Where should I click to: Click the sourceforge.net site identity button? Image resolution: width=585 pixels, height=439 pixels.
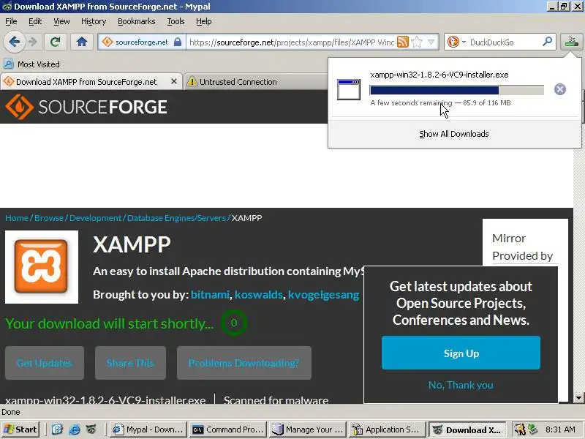click(141, 42)
